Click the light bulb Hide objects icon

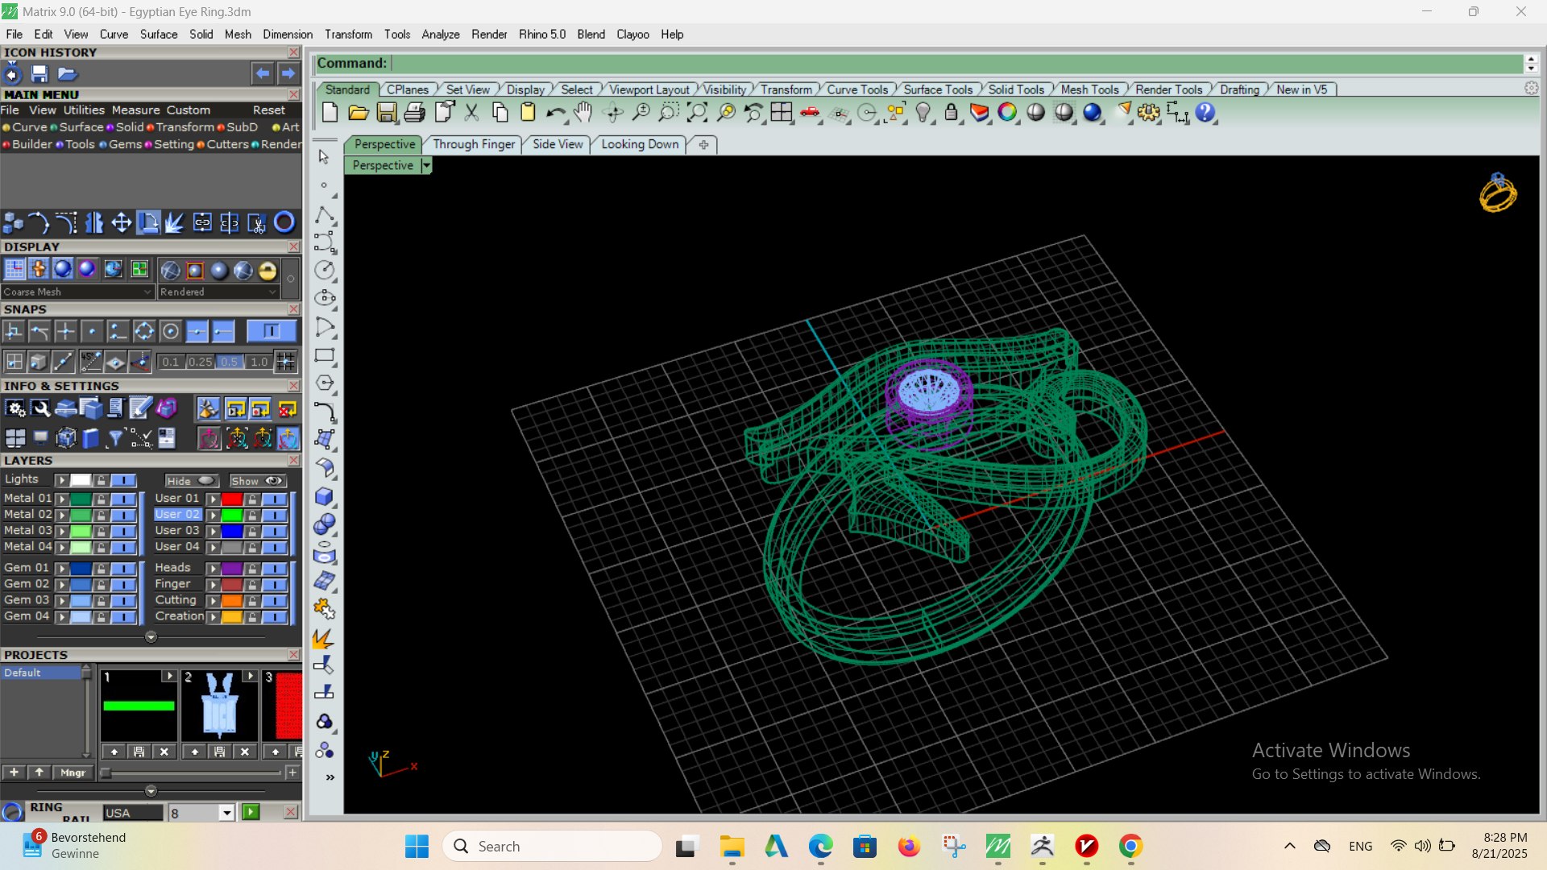click(923, 113)
